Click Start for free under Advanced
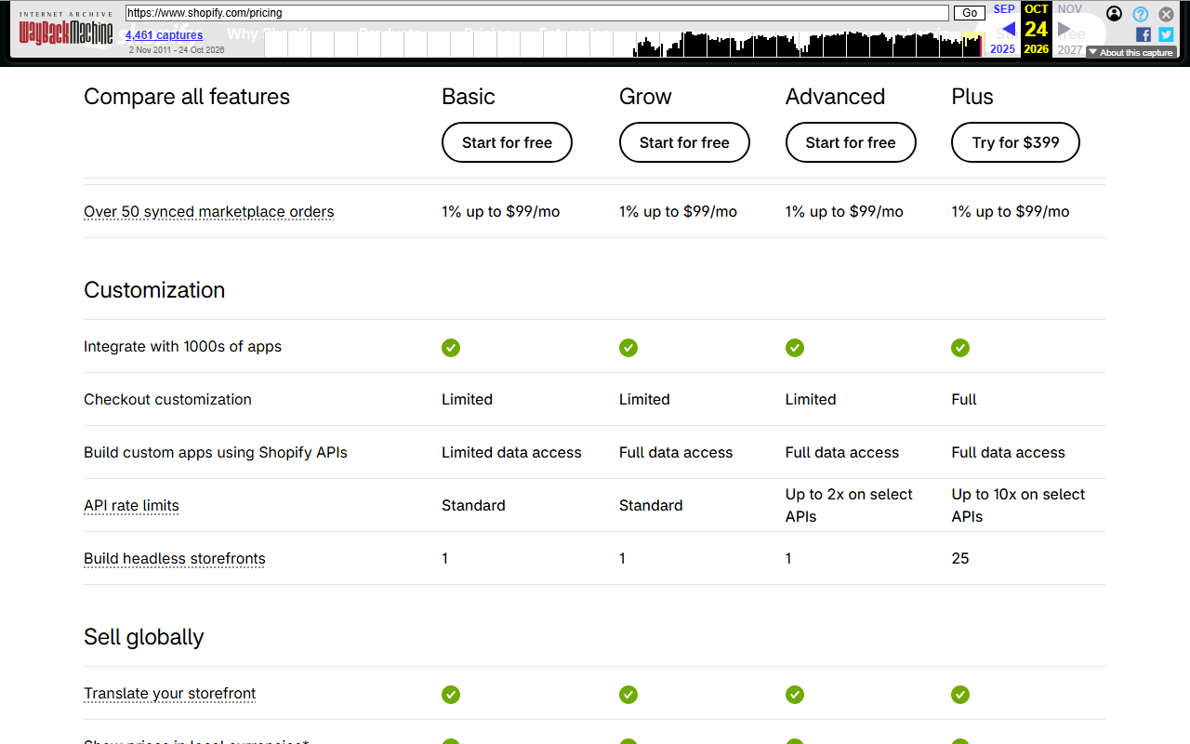The height and width of the screenshot is (744, 1190). 851,142
